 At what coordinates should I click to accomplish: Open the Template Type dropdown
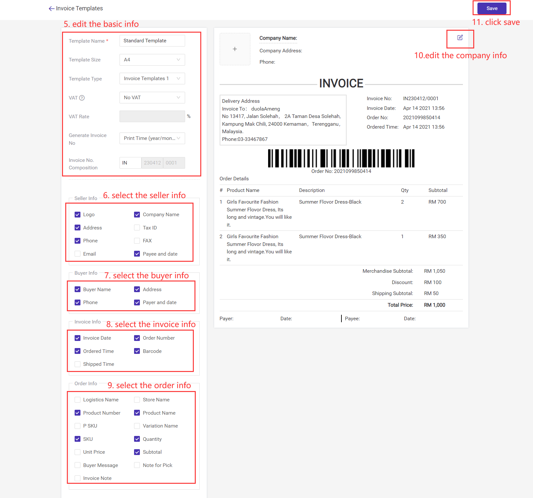152,78
